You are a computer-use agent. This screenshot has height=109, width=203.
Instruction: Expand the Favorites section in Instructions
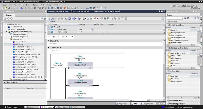pos(173,22)
